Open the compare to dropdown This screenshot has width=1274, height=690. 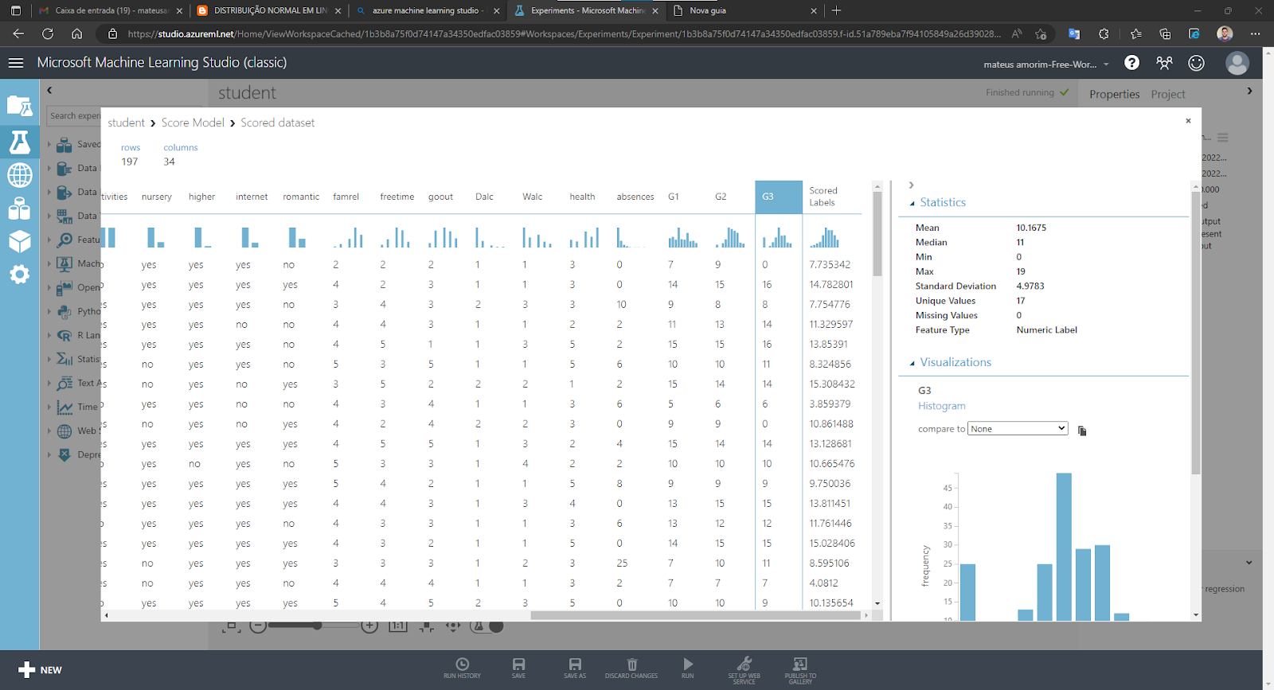[x=1018, y=429]
